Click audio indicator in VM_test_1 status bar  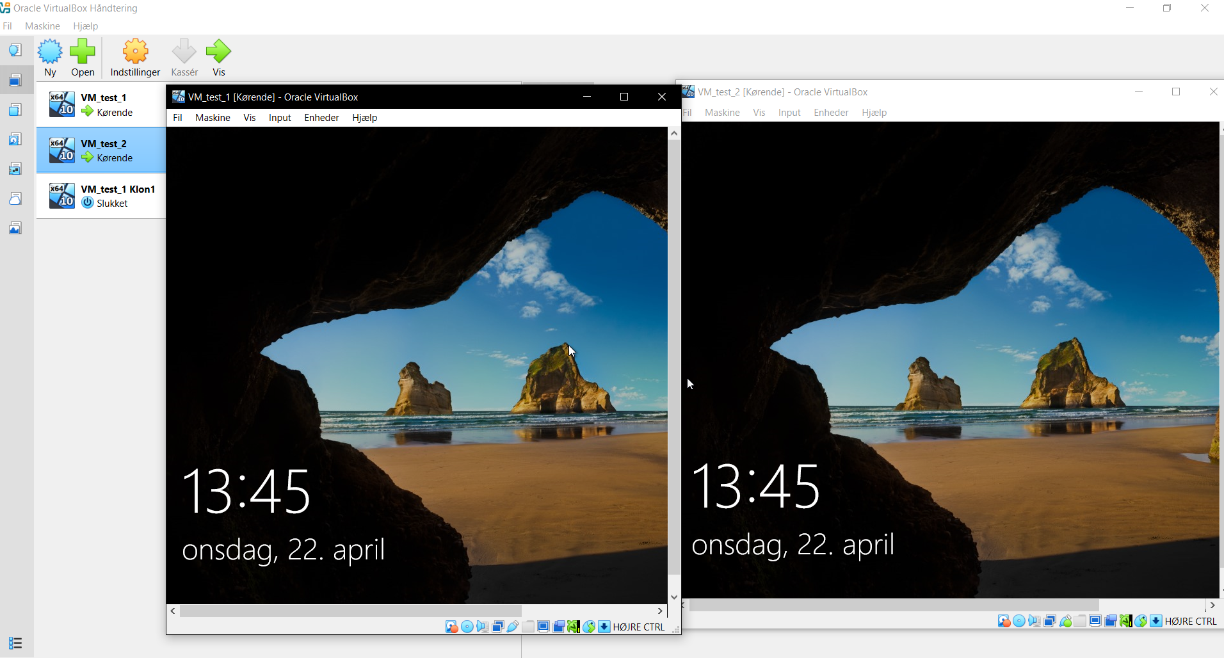pos(483,627)
